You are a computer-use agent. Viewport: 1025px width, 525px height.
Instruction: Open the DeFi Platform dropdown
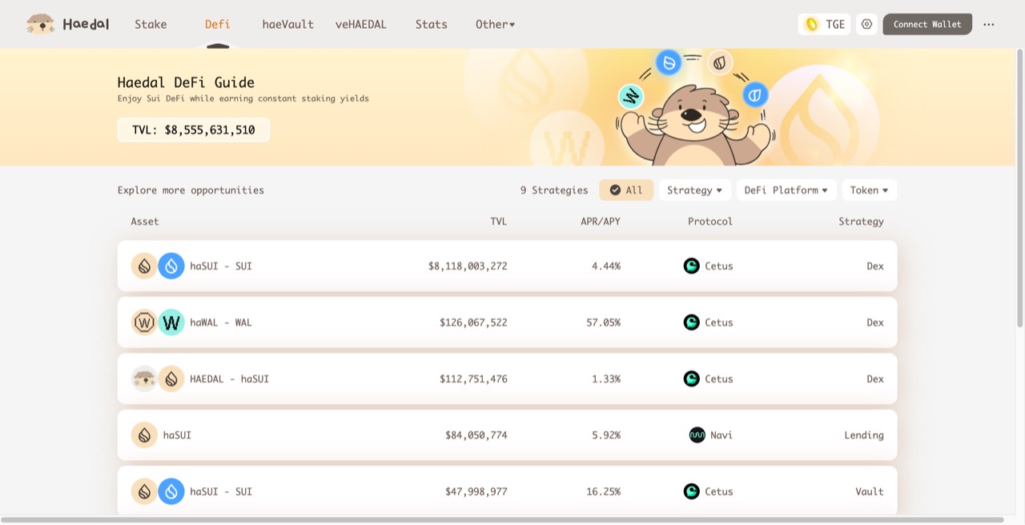[x=786, y=190]
